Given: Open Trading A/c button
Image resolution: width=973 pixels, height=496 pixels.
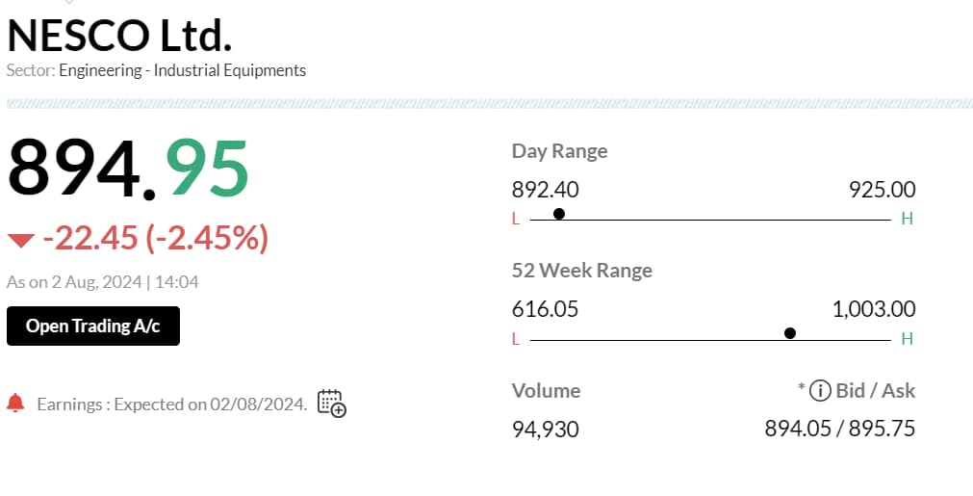Looking at the screenshot, I should [x=93, y=326].
